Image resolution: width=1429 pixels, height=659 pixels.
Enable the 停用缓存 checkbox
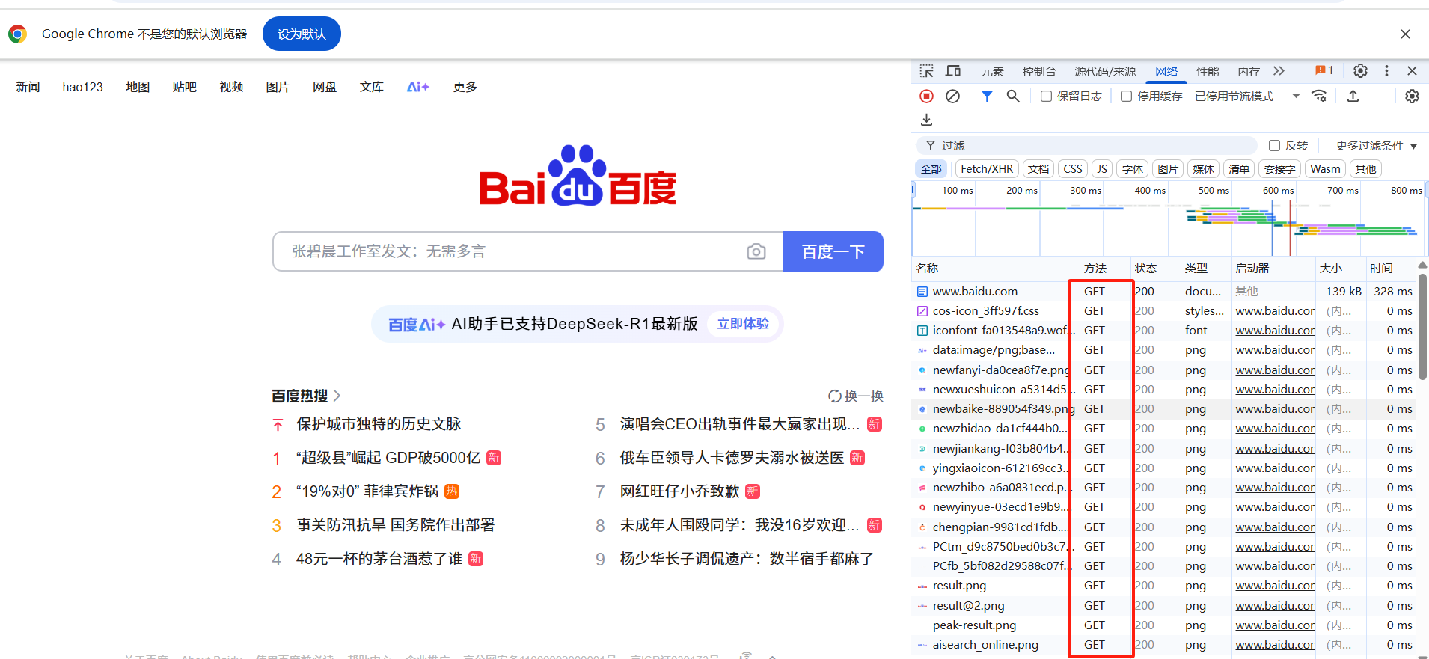point(1126,96)
